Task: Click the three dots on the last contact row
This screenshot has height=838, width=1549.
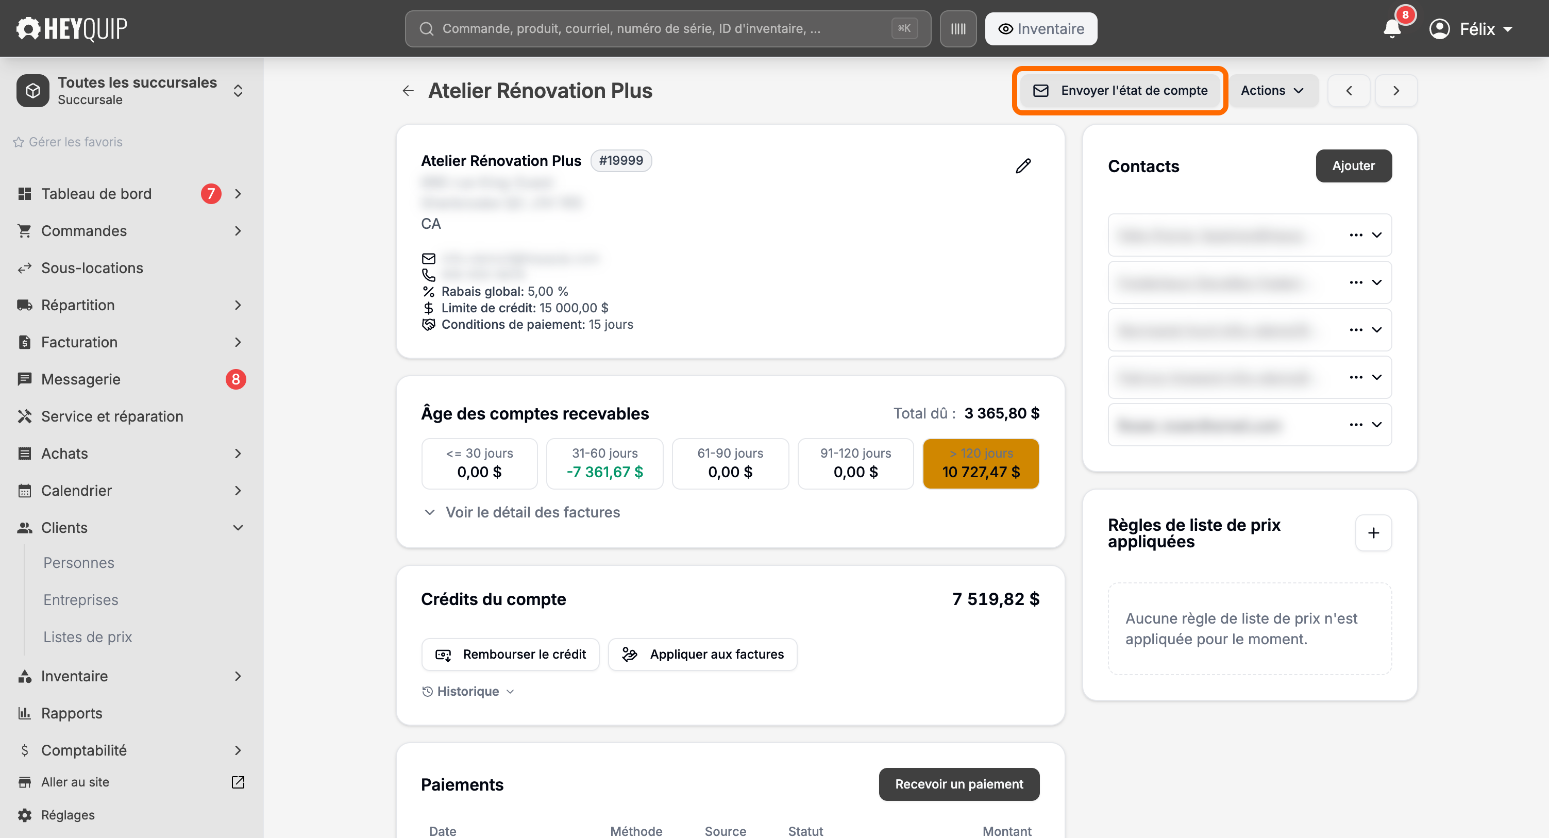Action: pos(1355,425)
